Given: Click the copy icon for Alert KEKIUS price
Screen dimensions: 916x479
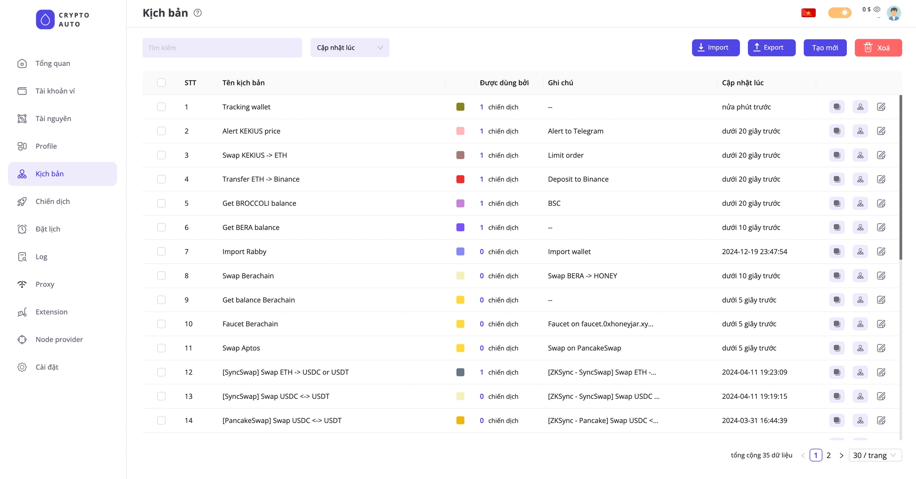Looking at the screenshot, I should 836,131.
